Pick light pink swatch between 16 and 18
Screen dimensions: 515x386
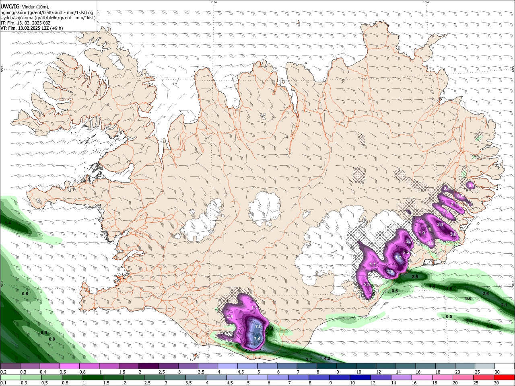point(422,377)
